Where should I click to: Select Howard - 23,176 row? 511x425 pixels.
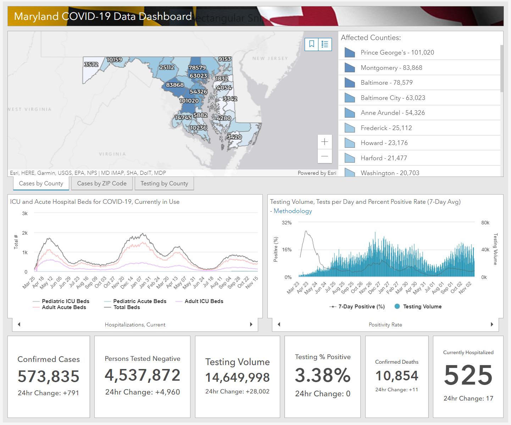pyautogui.click(x=420, y=143)
